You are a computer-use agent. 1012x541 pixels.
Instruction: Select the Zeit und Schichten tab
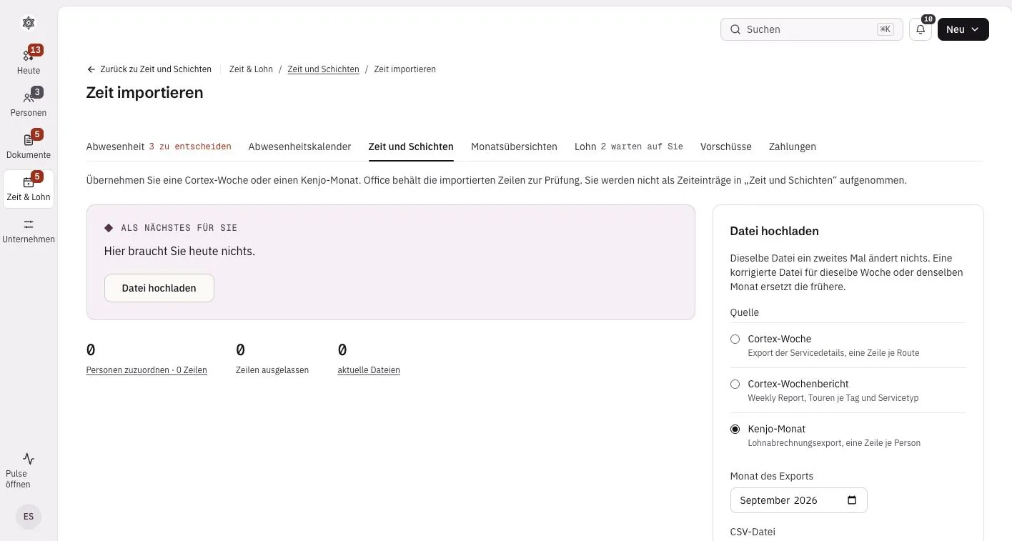tap(411, 147)
